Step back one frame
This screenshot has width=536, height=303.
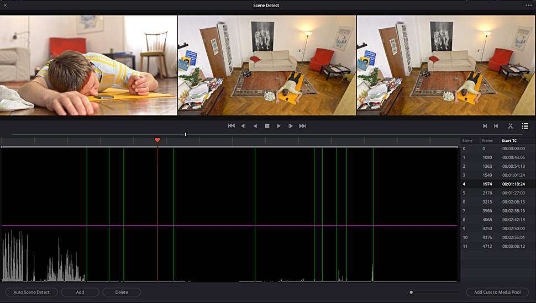coord(243,126)
